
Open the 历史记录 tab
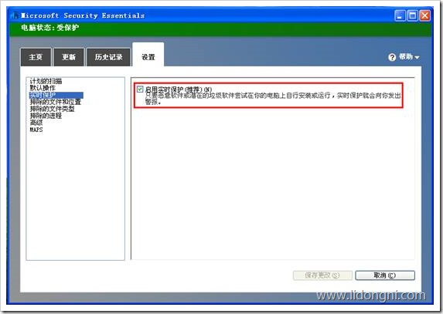[x=108, y=57]
